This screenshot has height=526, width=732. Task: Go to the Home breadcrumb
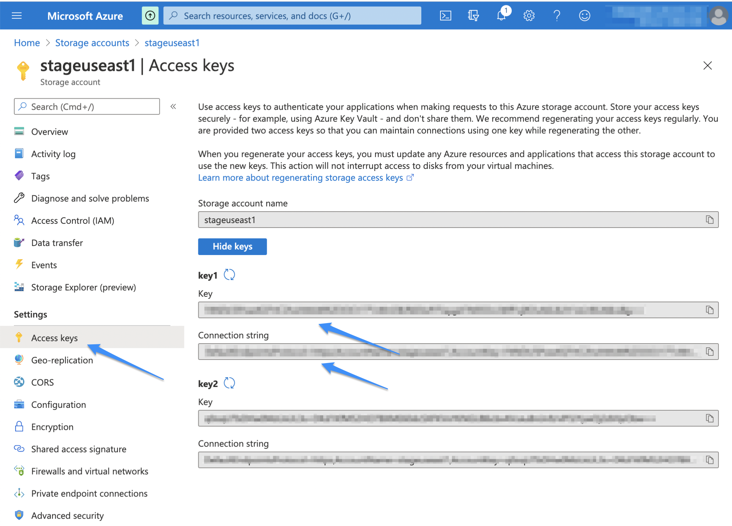tap(27, 43)
